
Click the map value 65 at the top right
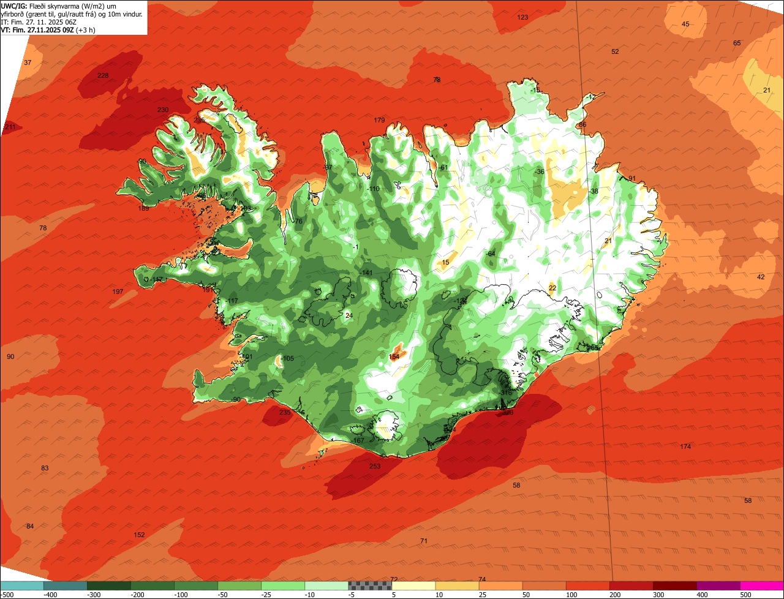[737, 43]
